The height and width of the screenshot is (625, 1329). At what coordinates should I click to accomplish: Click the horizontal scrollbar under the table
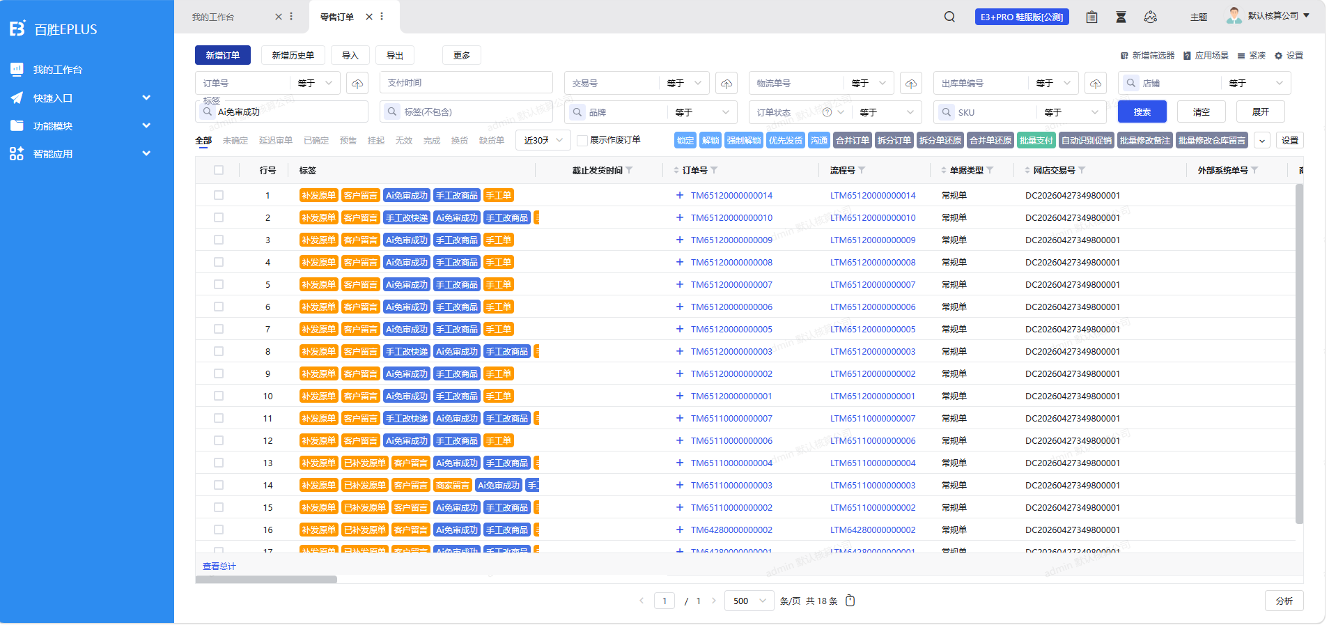coord(266,579)
